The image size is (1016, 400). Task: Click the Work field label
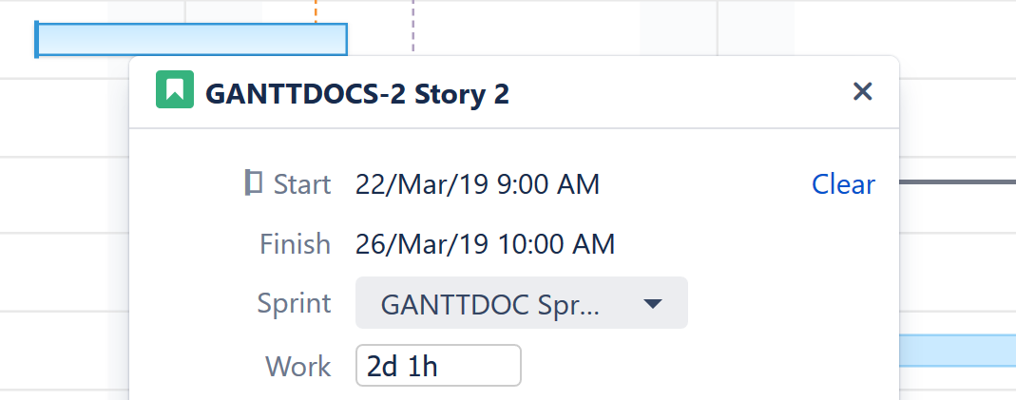pos(298,366)
